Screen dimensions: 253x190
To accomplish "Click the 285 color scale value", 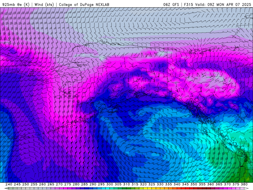I will [x=84, y=184].
